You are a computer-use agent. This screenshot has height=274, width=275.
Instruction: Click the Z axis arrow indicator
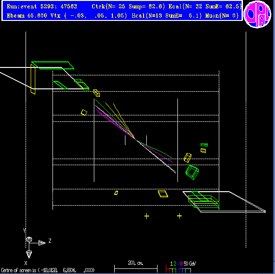click(x=42, y=243)
